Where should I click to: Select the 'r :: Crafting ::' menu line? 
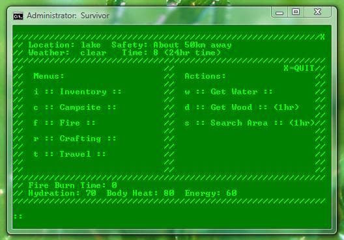click(x=75, y=139)
